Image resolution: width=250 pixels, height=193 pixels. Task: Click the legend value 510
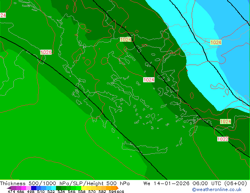coord(41,191)
